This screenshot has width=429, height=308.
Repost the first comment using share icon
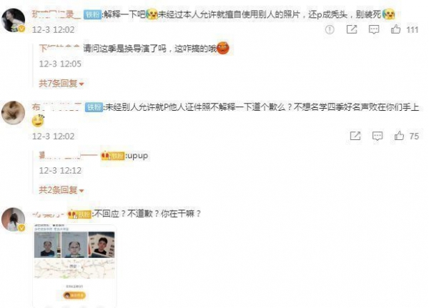(352, 29)
